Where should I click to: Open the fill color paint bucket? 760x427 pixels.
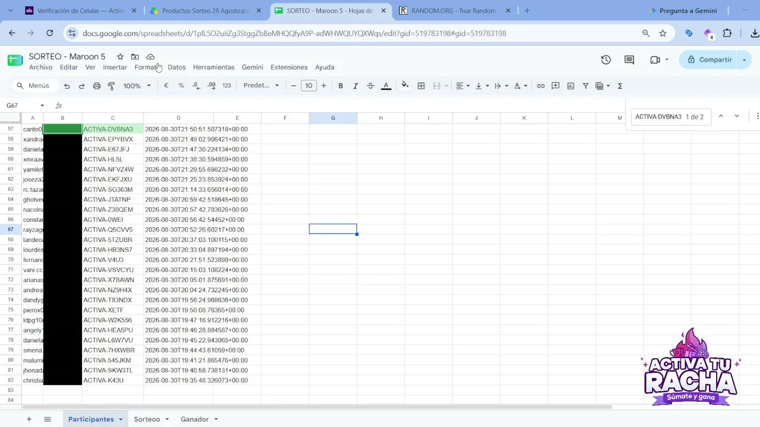[405, 86]
